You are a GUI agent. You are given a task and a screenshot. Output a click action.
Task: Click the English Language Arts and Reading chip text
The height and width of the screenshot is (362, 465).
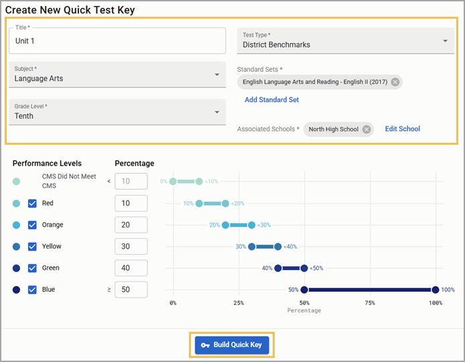(315, 82)
